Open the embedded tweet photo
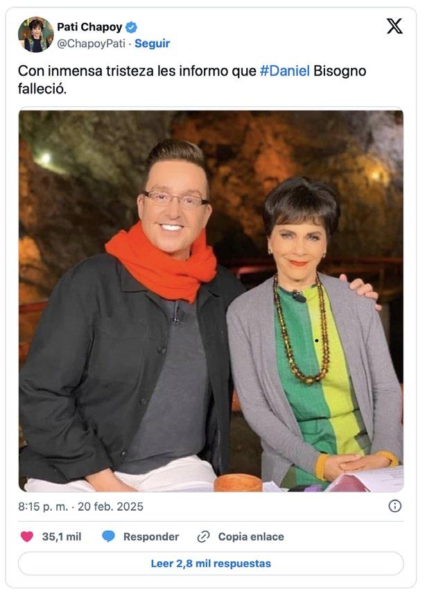425x594 pixels. [x=211, y=301]
